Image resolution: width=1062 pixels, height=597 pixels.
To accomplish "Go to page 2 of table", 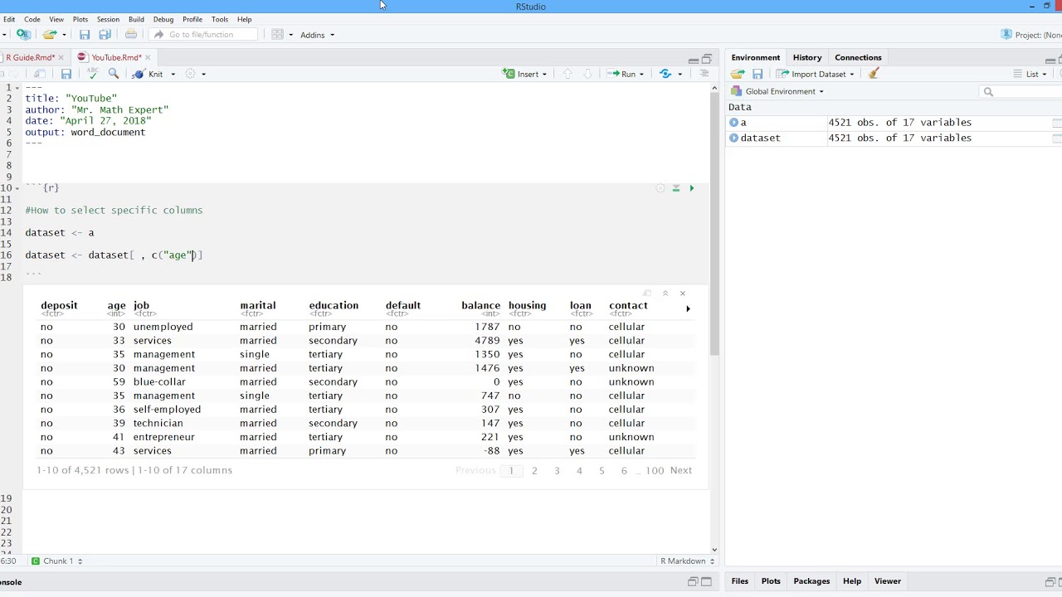I will (x=534, y=470).
